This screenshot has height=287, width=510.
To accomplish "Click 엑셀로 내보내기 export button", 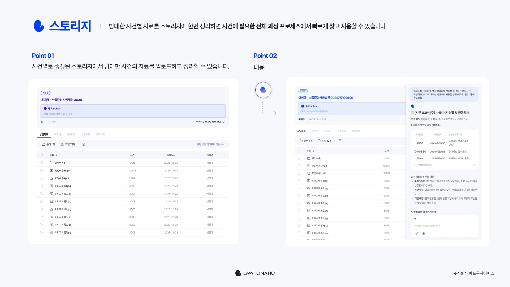I will (x=424, y=165).
